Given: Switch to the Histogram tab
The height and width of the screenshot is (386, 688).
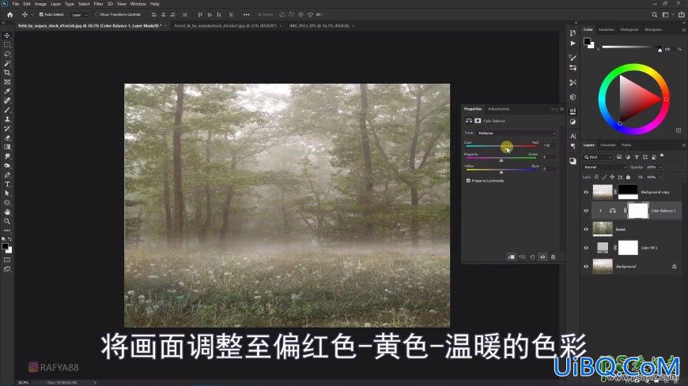Looking at the screenshot, I should pos(629,29).
